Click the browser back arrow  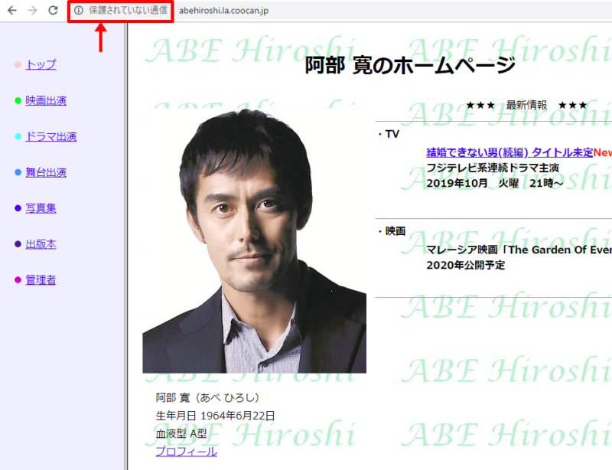click(12, 11)
